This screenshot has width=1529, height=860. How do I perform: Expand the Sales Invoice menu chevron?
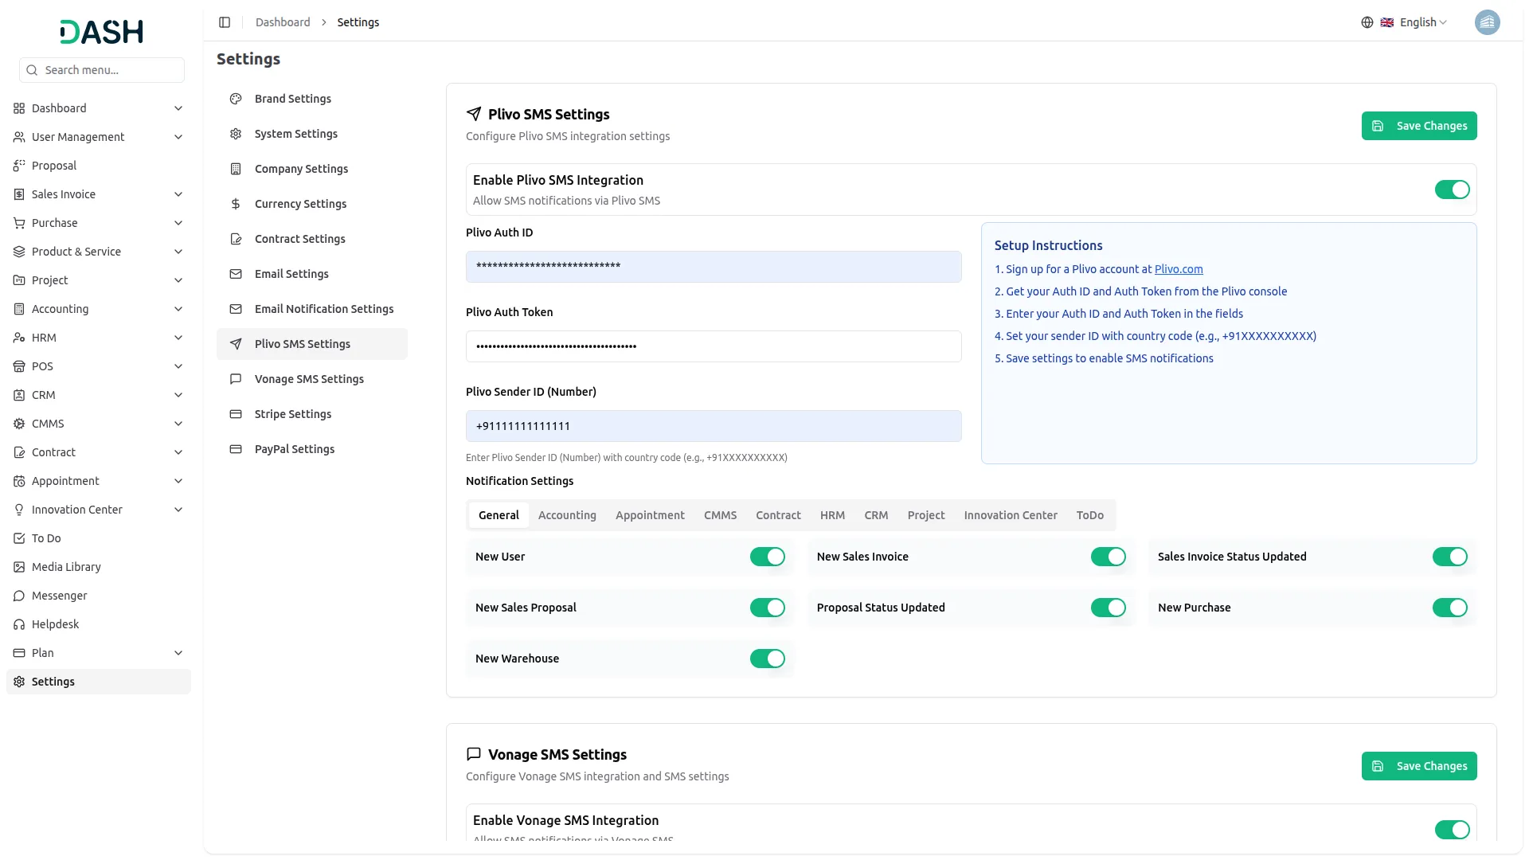pos(178,194)
